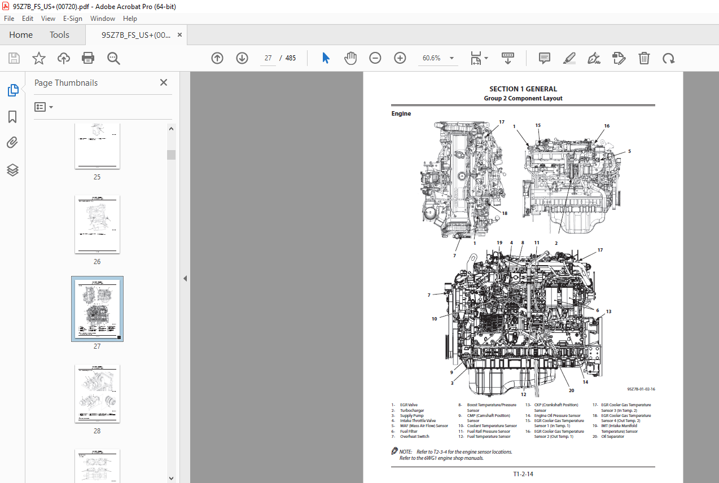Activate the Selection arrow tool
The image size is (719, 483).
click(326, 58)
